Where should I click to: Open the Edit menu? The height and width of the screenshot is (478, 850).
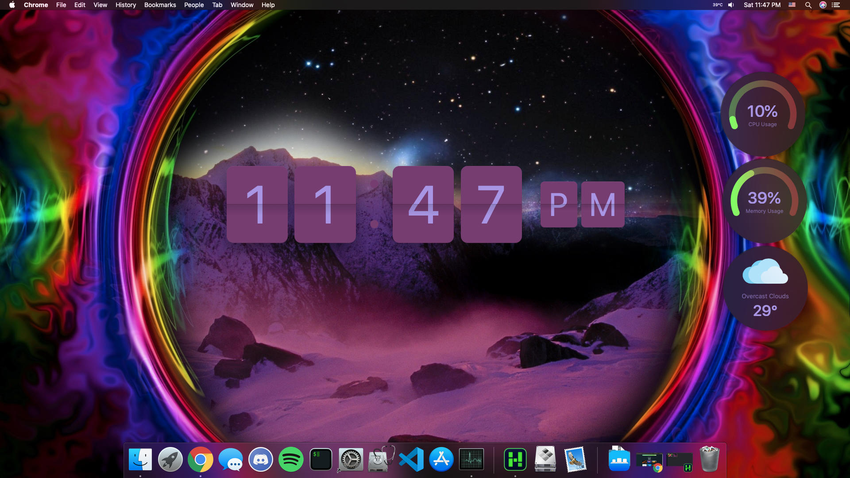coord(80,5)
